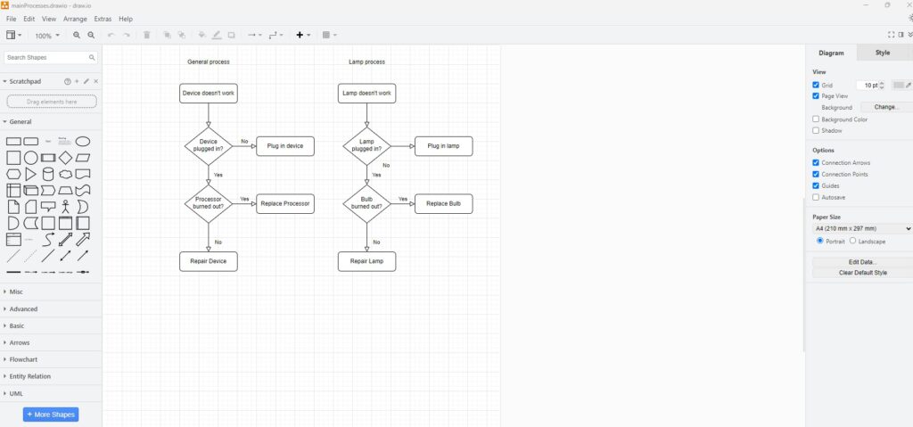This screenshot has width=913, height=427.
Task: Click the To Front toolbar icon
Action: (x=167, y=36)
